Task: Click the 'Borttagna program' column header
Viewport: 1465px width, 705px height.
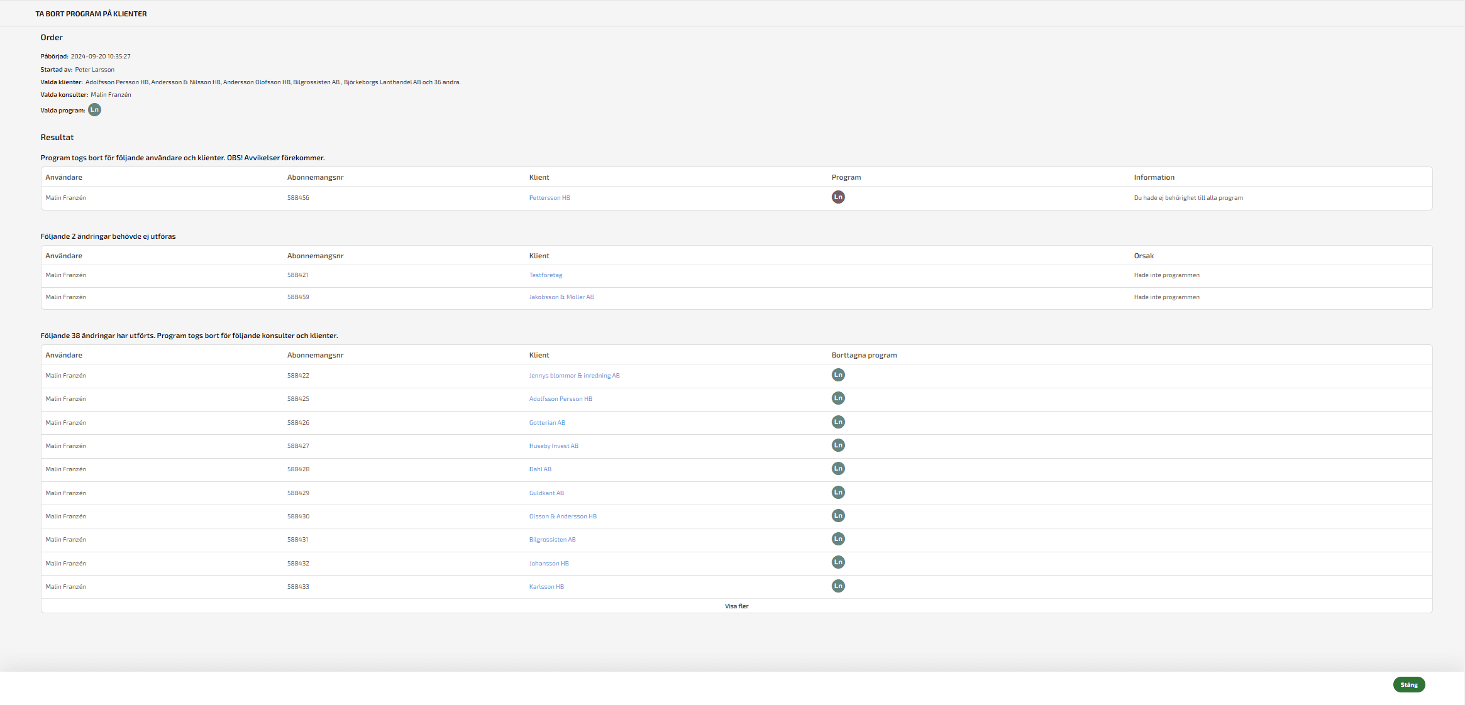Action: tap(864, 356)
